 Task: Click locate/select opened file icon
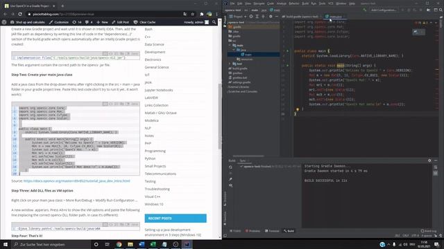tap(251, 17)
